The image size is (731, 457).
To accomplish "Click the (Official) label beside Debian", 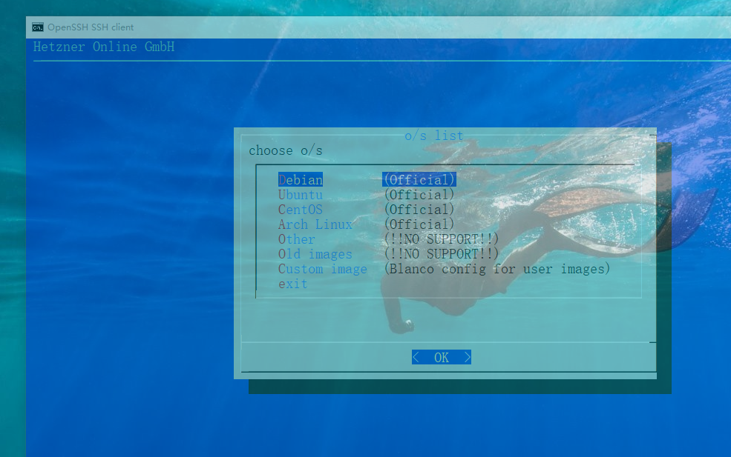I will click(419, 180).
